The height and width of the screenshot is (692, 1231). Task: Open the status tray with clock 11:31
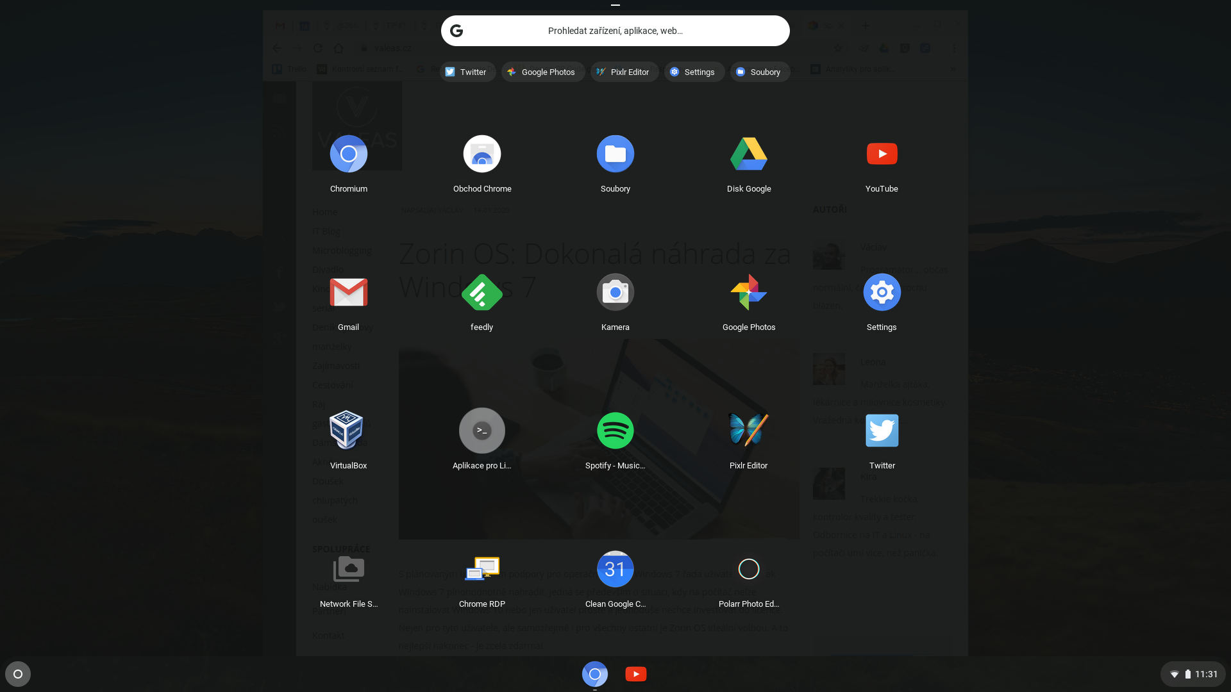tap(1193, 674)
